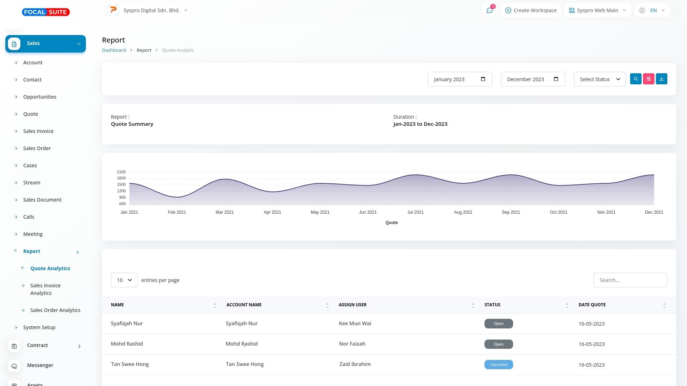Click the blue search filter icon button

click(x=635, y=79)
